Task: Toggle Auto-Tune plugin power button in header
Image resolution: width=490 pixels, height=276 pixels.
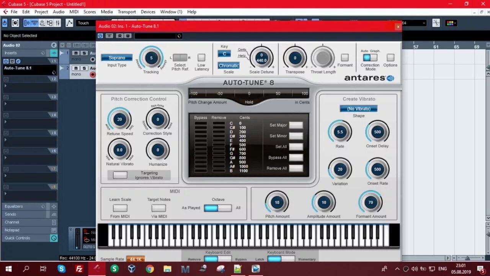Action: [x=100, y=36]
